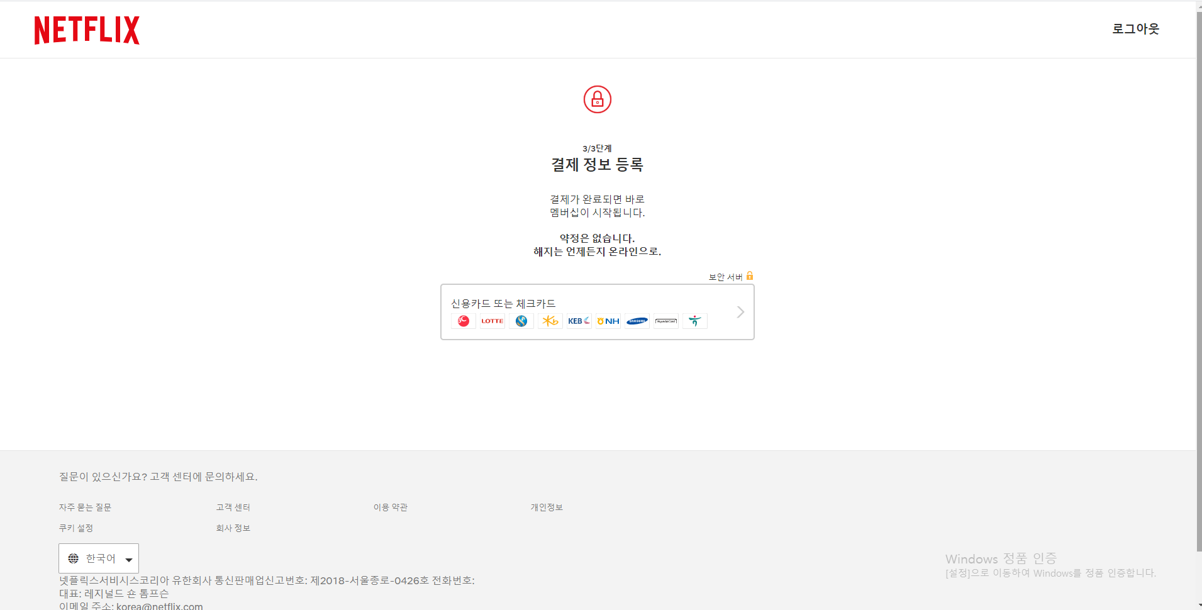This screenshot has height=610, width=1202.
Task: Select the Hyundai Card logo
Action: coord(666,321)
